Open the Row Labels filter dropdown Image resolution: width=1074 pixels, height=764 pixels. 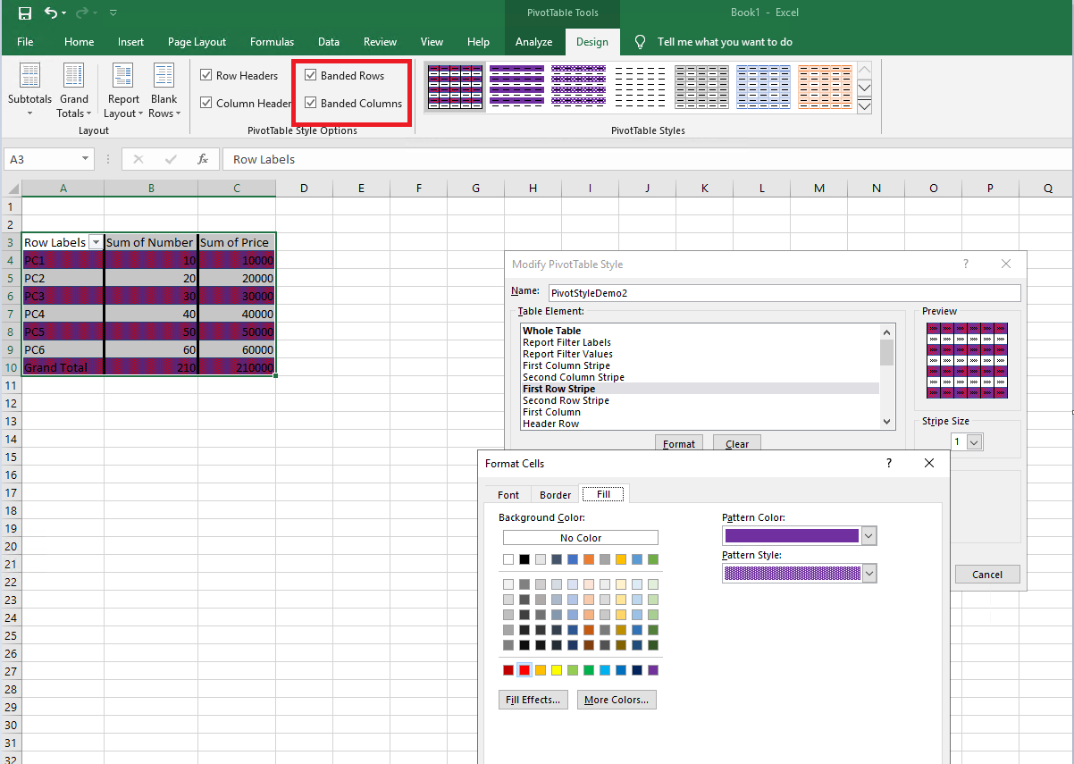point(95,243)
